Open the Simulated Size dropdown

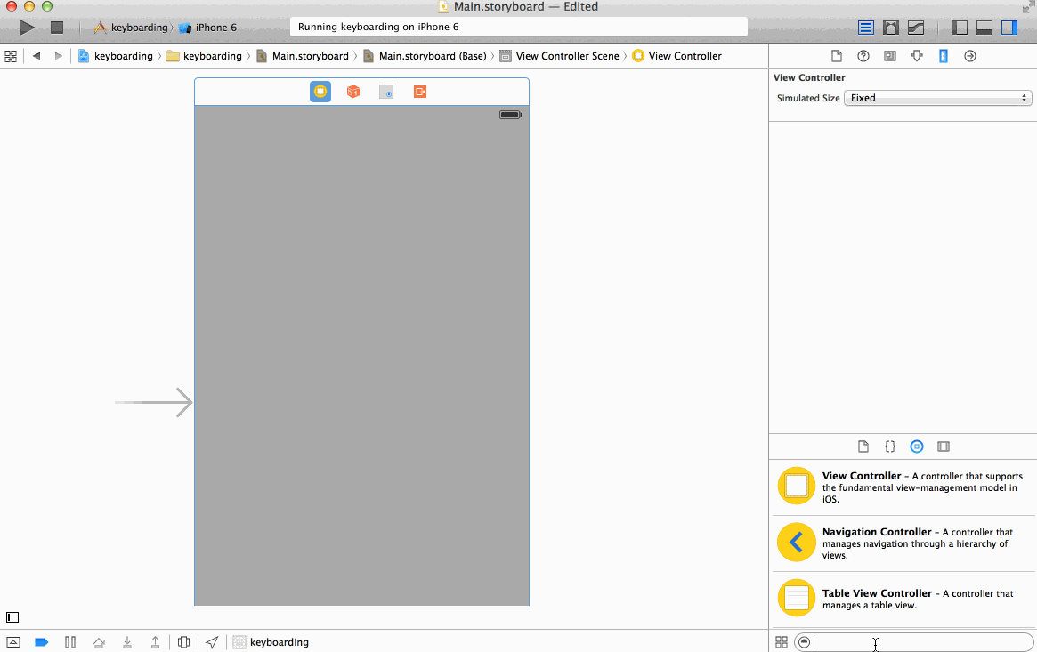pos(938,98)
